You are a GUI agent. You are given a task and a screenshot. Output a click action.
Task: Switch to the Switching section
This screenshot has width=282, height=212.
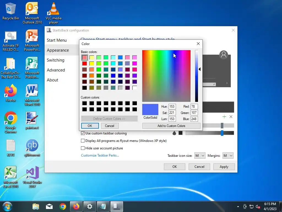pos(56,60)
